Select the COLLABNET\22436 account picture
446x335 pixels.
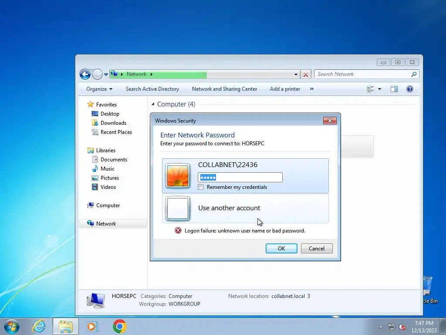click(x=178, y=176)
